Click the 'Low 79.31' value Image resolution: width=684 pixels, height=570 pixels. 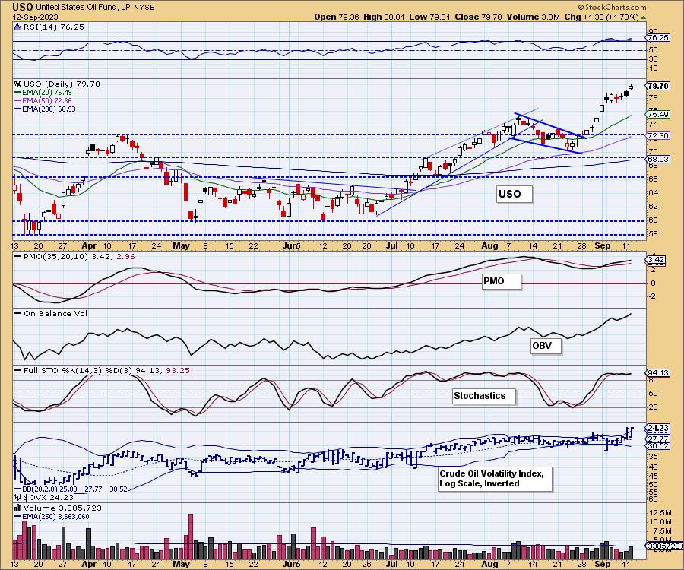coord(429,17)
